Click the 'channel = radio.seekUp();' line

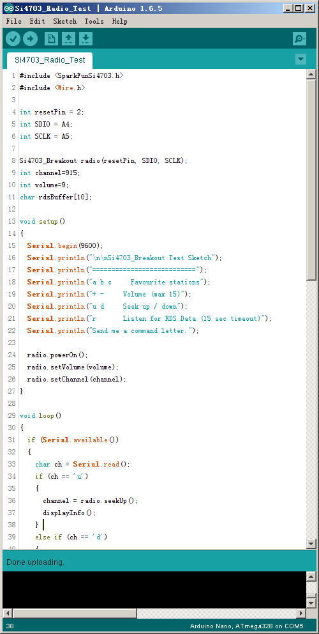[x=91, y=500]
